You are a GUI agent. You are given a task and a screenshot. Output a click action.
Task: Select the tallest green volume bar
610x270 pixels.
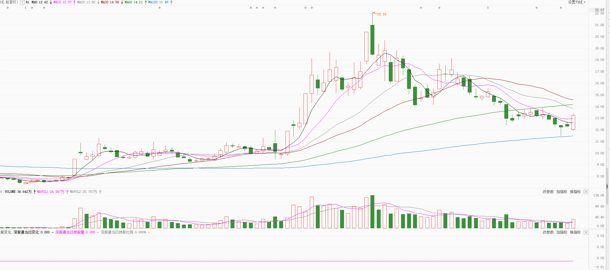coord(372,212)
